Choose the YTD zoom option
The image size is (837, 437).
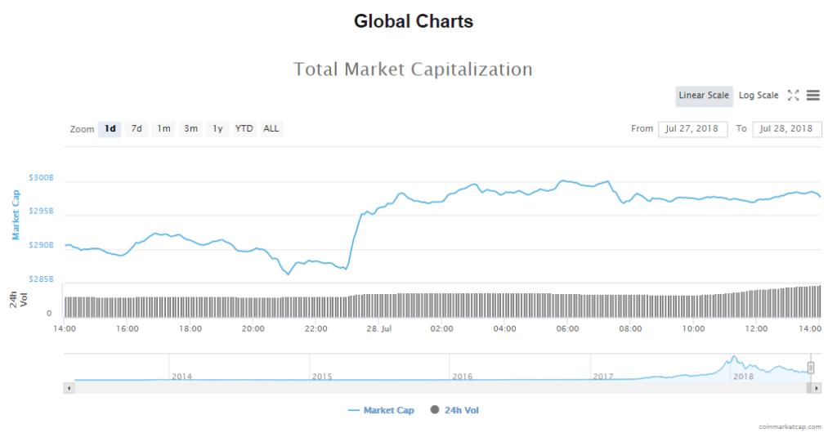click(x=244, y=129)
